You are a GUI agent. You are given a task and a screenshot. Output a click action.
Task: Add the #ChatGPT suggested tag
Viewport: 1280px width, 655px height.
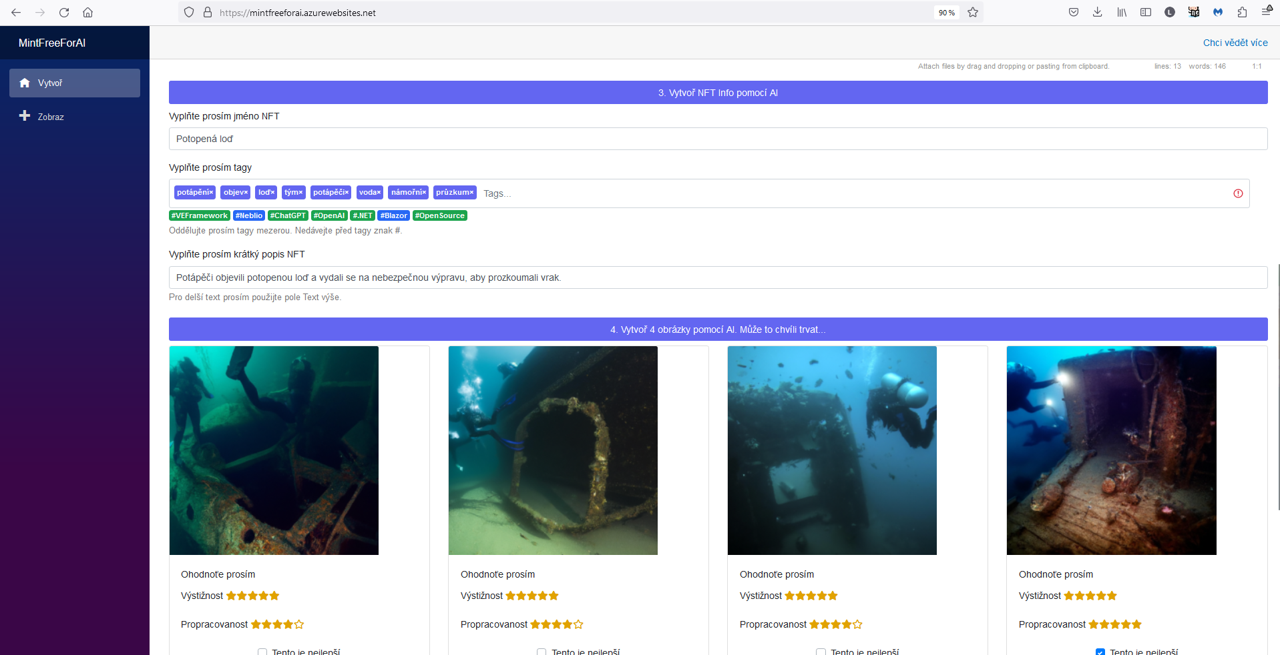pyautogui.click(x=288, y=215)
